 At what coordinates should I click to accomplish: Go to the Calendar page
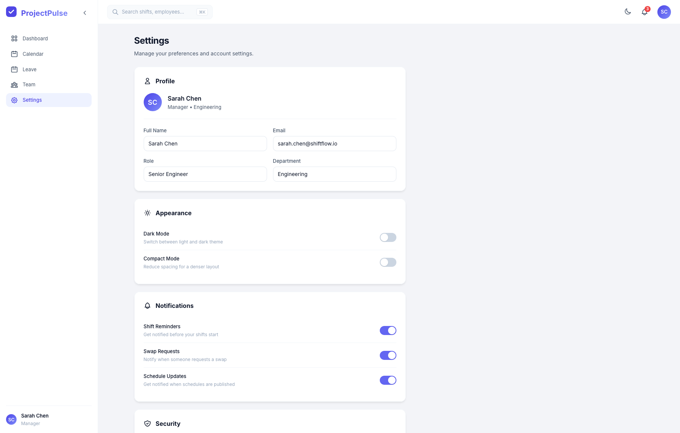(x=33, y=54)
